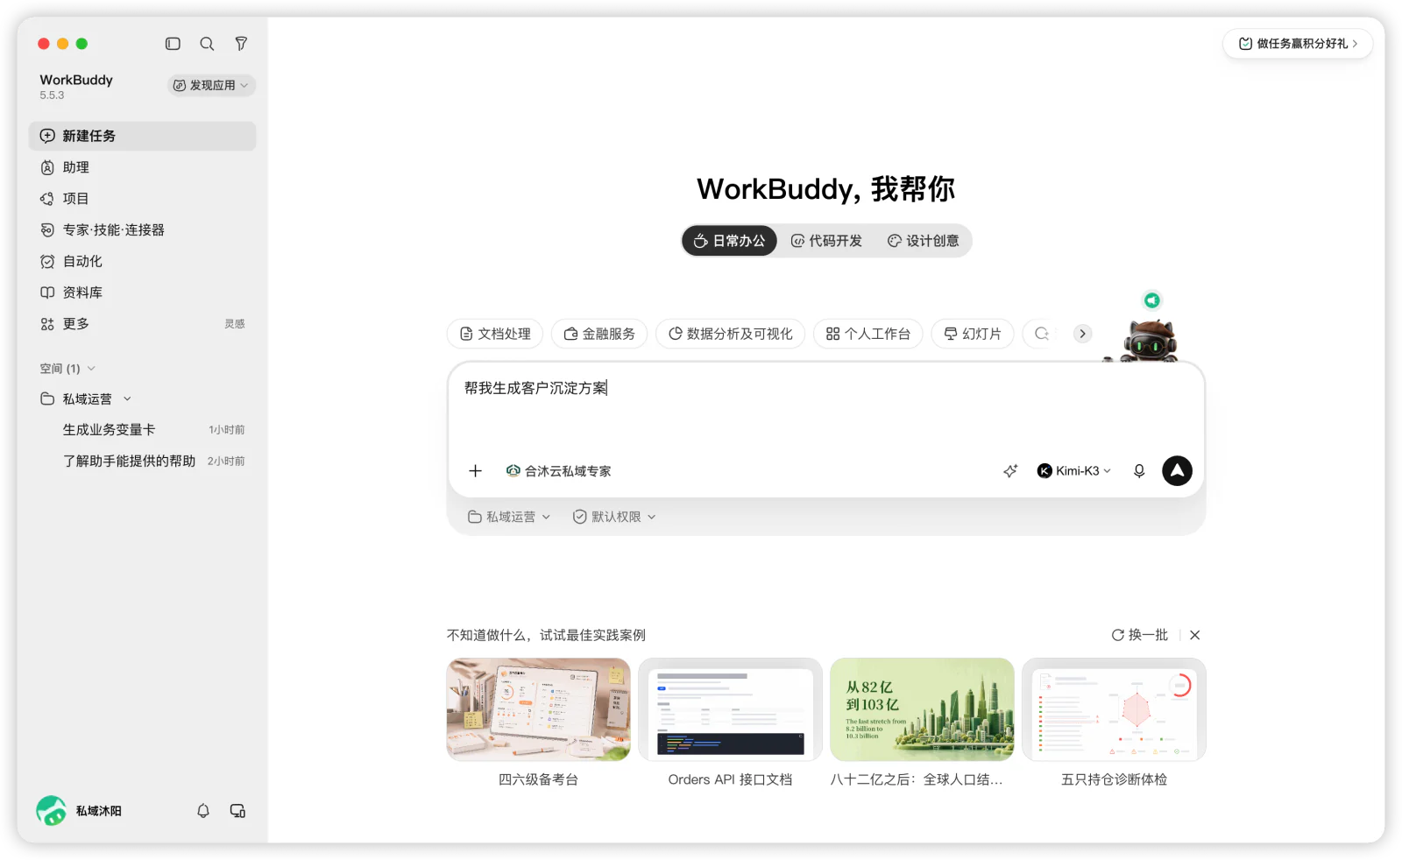Click the green megaphone badge above mascot
The width and height of the screenshot is (1402, 860).
coord(1152,300)
